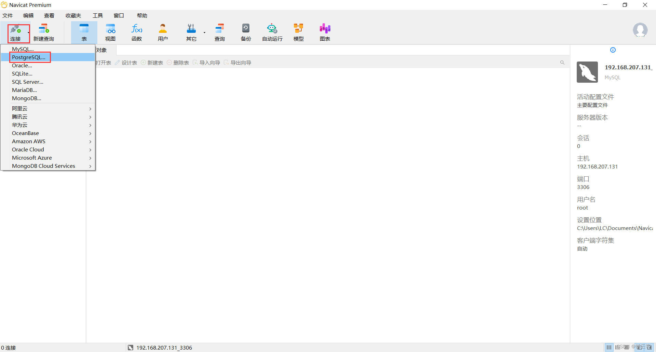Open the Charts (图表) toolbar icon

[x=325, y=33]
